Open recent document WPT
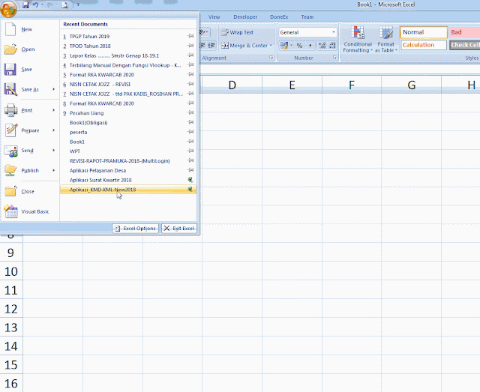Image resolution: width=480 pixels, height=392 pixels. (128, 151)
